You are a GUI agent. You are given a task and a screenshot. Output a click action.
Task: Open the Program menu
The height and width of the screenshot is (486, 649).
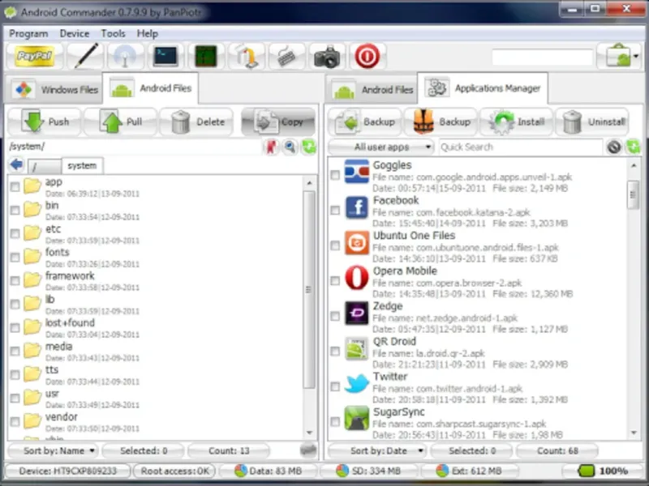28,33
